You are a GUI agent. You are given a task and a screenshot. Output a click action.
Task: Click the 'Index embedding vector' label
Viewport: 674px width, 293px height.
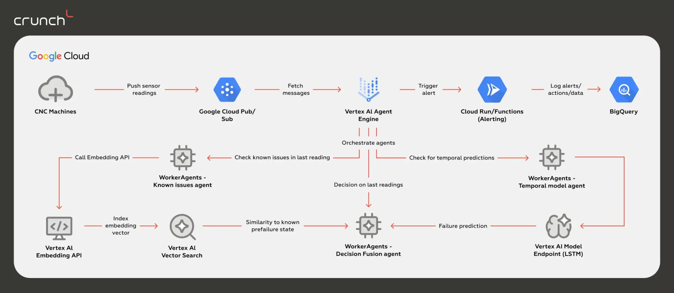tap(121, 226)
